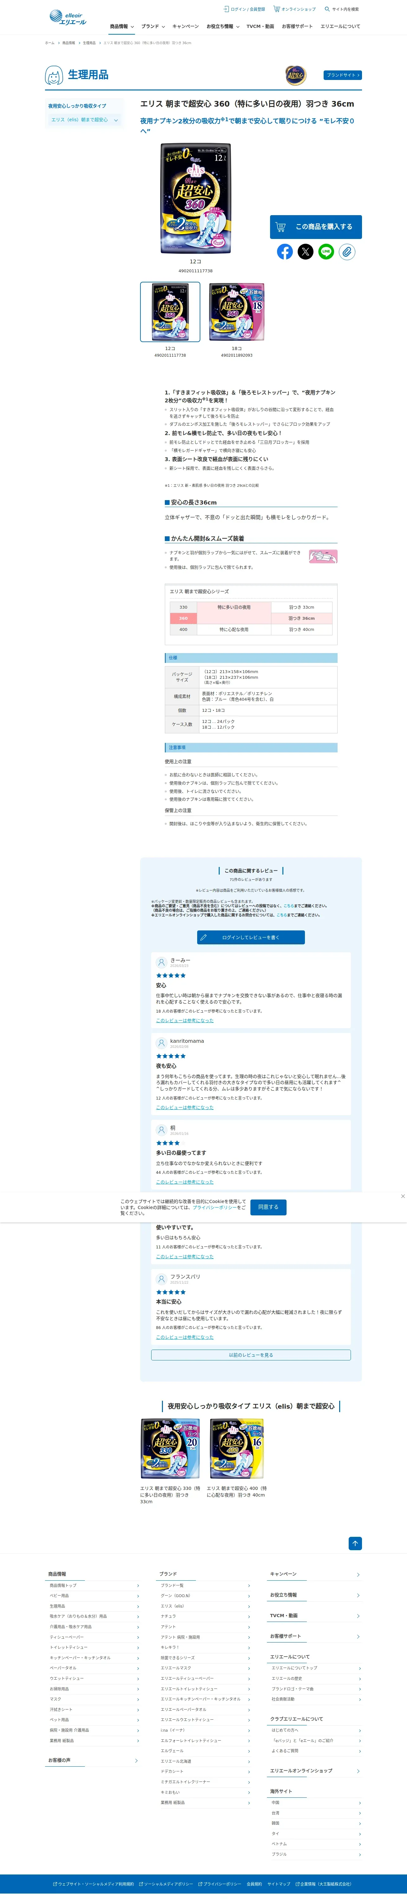Open the footer ベビー用品 link
The image size is (407, 1904).
pyautogui.click(x=59, y=1596)
